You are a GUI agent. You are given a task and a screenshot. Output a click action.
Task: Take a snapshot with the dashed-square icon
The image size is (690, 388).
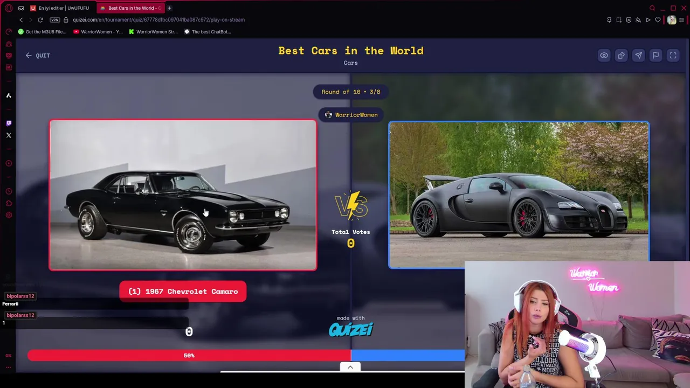619,20
